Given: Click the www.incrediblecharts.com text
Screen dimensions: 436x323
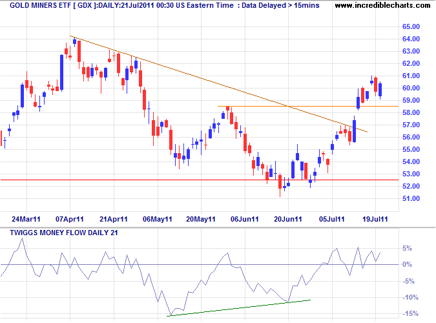Looking at the screenshot, I should [382, 5].
